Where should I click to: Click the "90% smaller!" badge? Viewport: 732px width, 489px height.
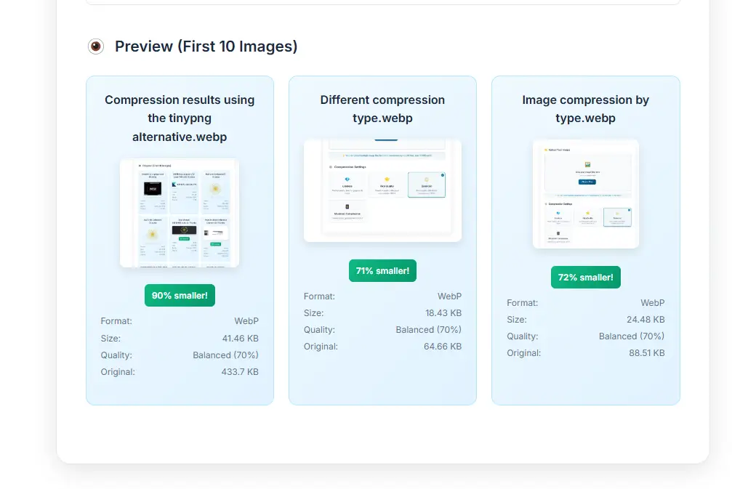(x=180, y=296)
